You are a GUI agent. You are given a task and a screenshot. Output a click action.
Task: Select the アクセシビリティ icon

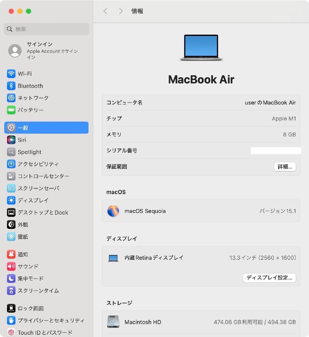click(x=11, y=164)
